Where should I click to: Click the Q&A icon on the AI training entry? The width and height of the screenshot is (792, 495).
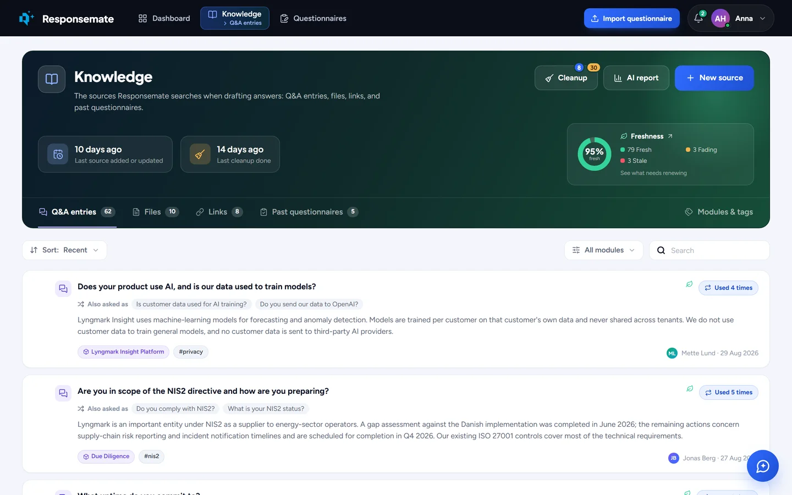pos(63,288)
